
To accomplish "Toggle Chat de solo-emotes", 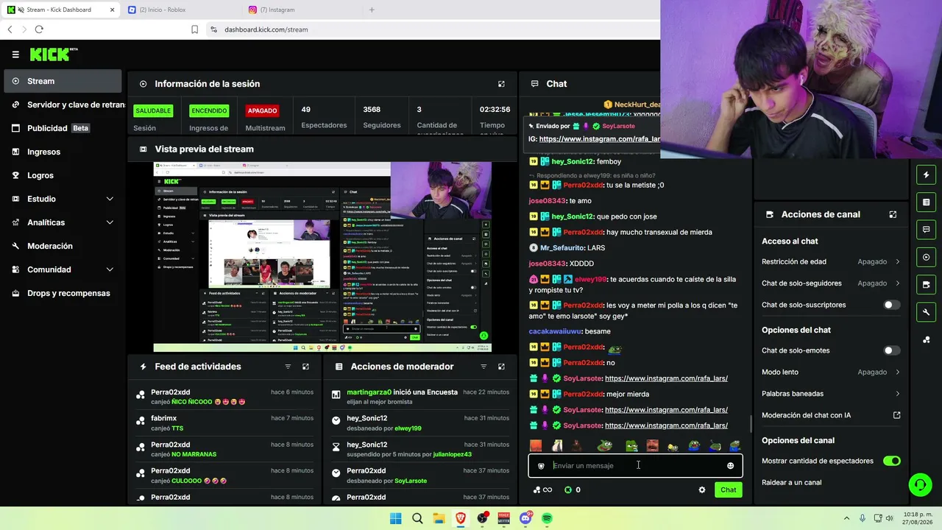I will coord(891,350).
